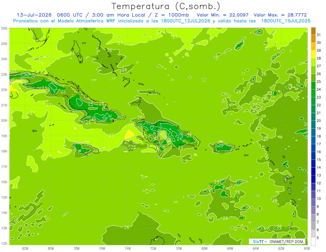
Task: Click the '19N' latitude axis label
Action: 4,136
